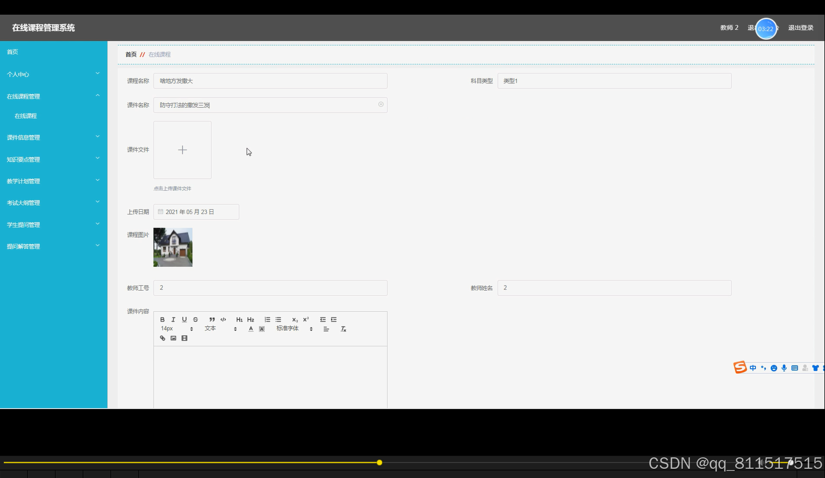Viewport: 825px width, 478px height.
Task: Decrease indent in the editor
Action: pos(323,319)
